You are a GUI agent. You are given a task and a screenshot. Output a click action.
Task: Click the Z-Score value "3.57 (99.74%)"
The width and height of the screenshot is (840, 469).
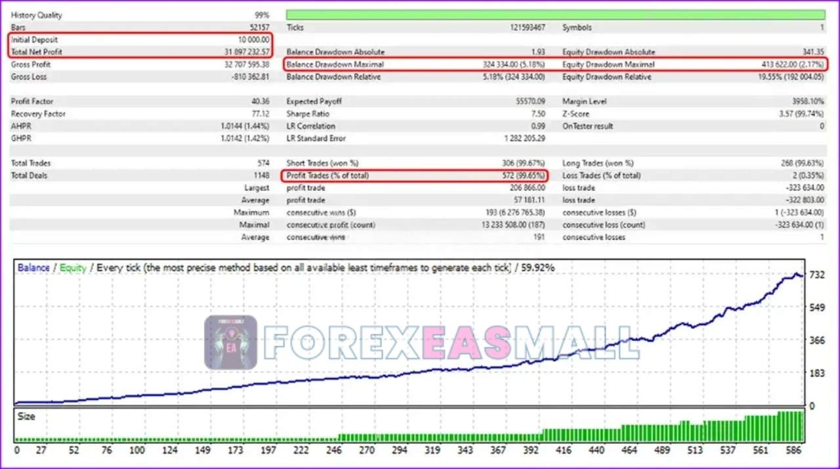[800, 114]
